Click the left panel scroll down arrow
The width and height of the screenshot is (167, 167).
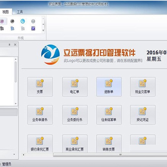pos(15,103)
